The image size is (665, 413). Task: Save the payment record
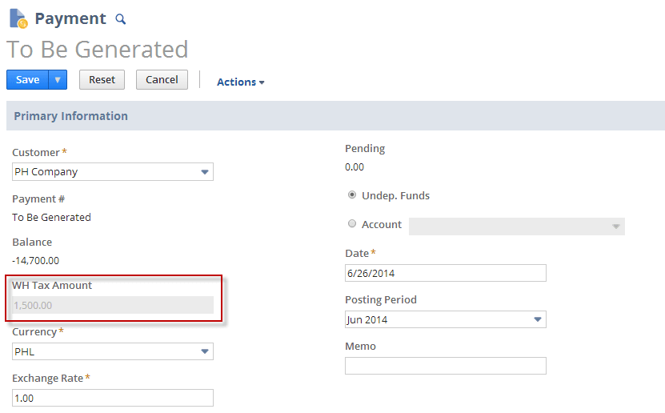coord(27,80)
